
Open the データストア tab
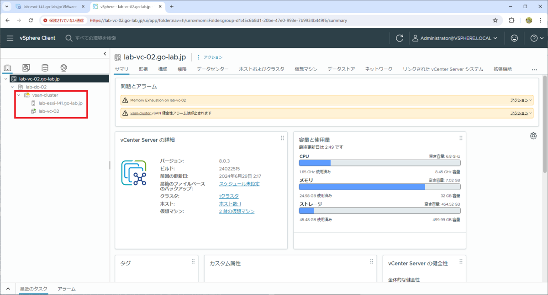point(341,69)
